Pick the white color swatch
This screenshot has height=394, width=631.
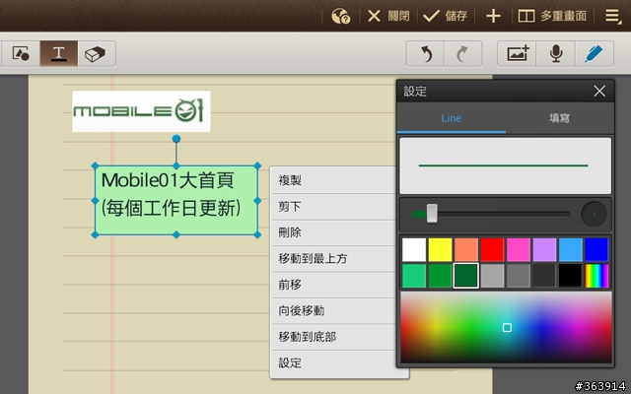(x=414, y=249)
